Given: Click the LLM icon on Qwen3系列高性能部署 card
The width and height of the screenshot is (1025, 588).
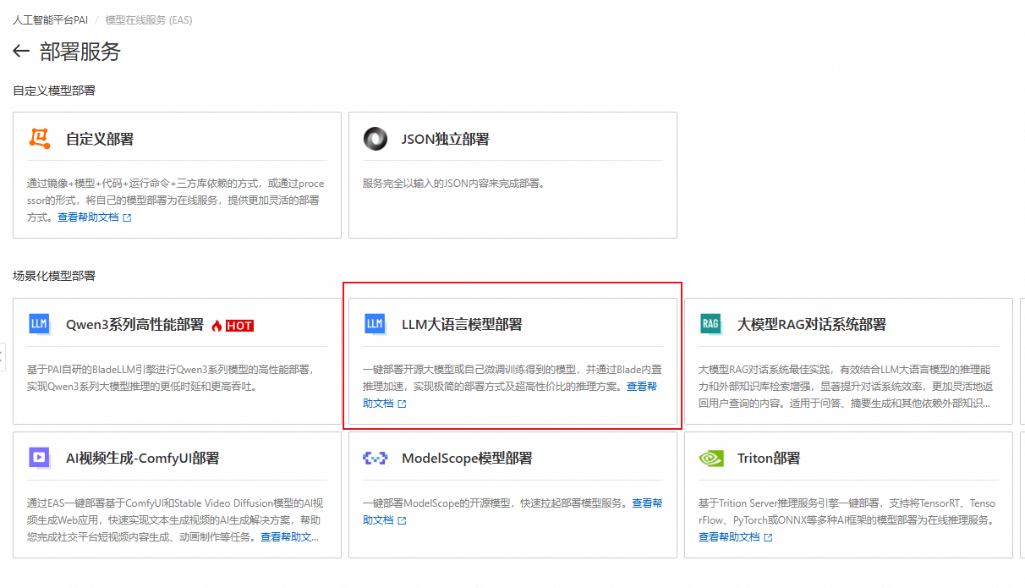Looking at the screenshot, I should tap(39, 324).
